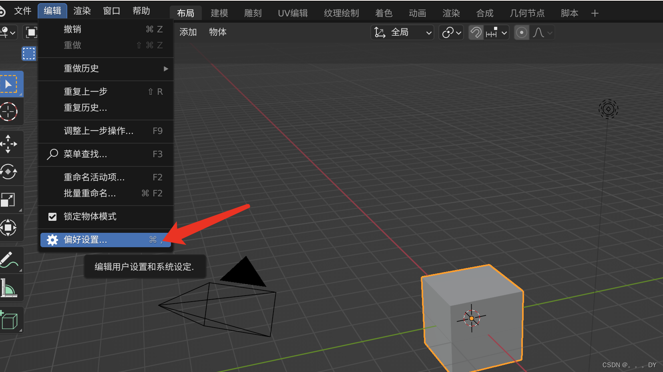Toggle the 锁定物体模式 checkbox
663x372 pixels.
52,216
